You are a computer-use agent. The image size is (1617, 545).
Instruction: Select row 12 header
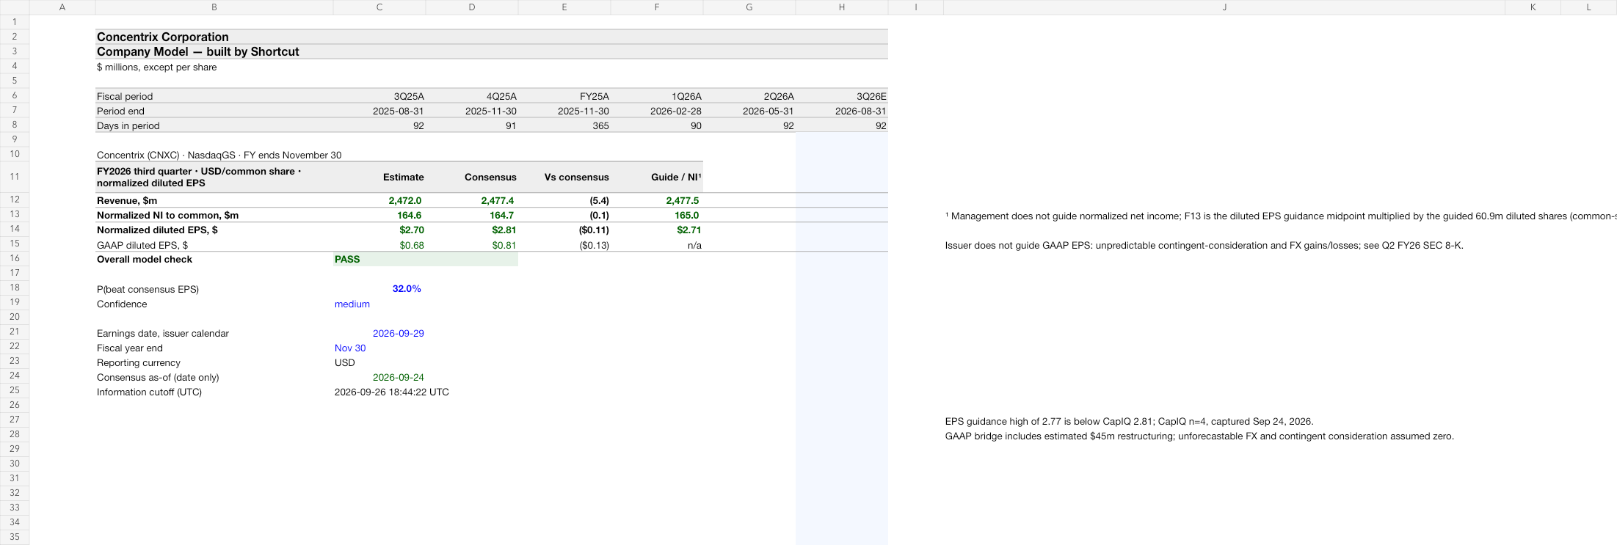[15, 199]
